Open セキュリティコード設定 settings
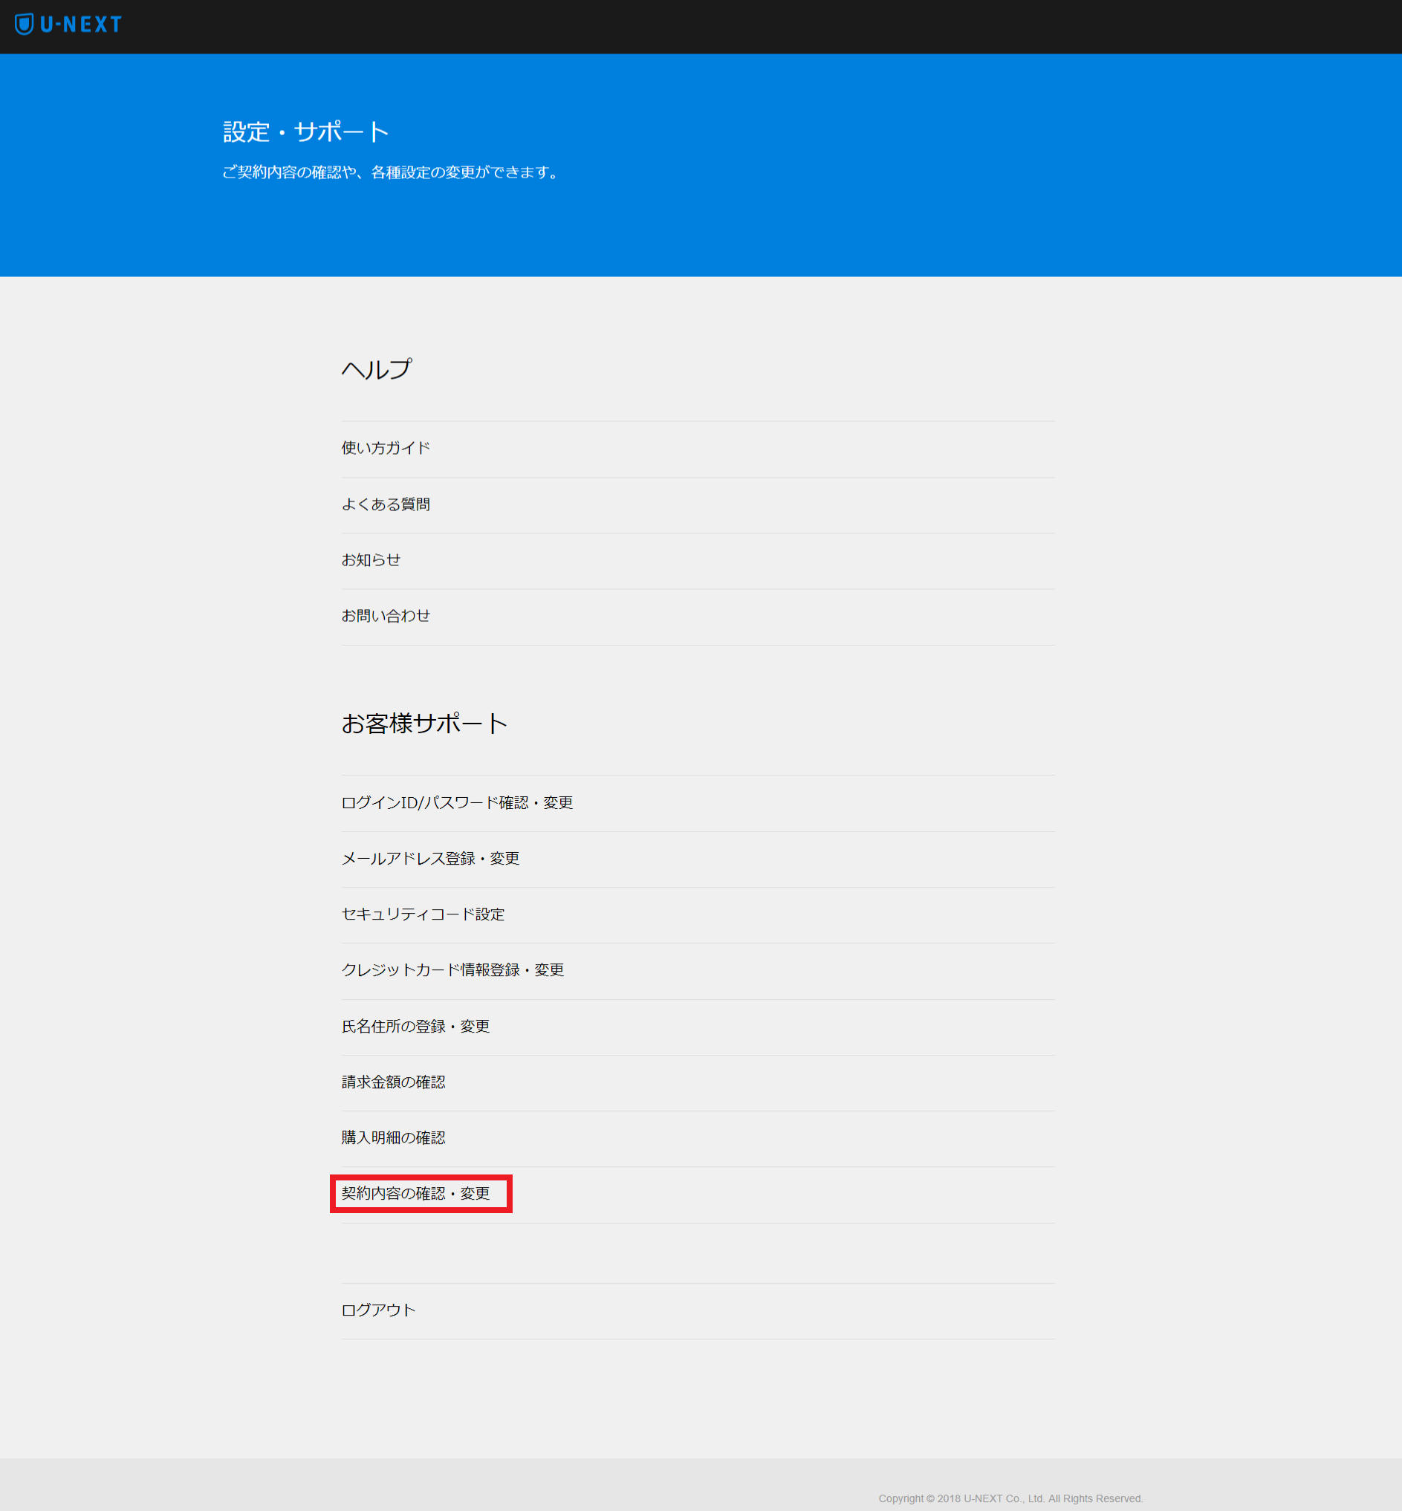 coord(423,914)
